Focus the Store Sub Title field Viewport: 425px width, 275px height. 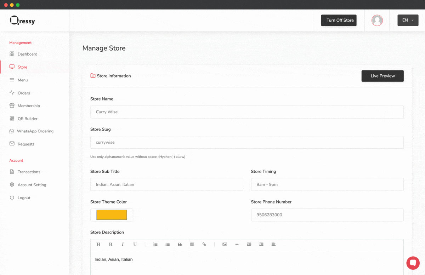(x=167, y=184)
